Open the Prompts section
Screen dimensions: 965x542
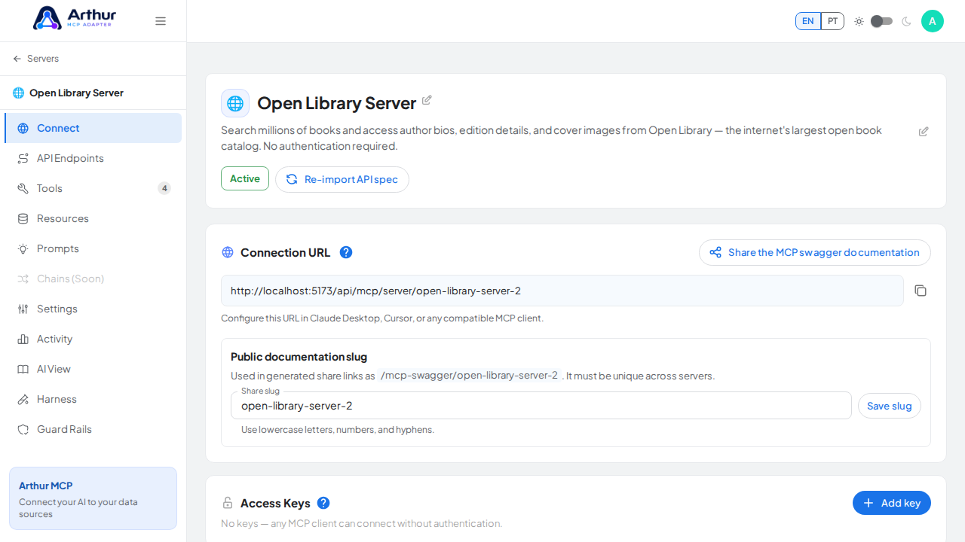93,248
